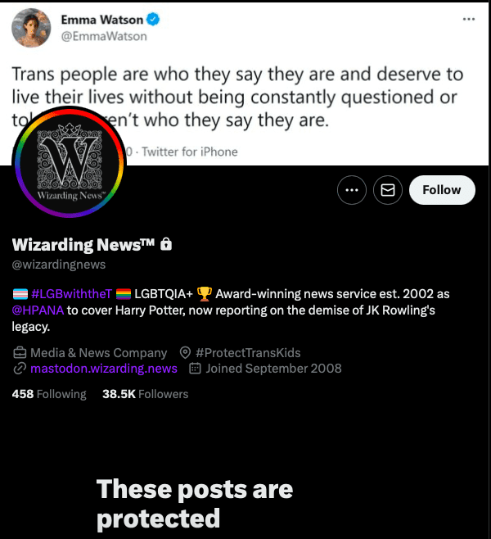View the 38.5K Followers list

145,394
